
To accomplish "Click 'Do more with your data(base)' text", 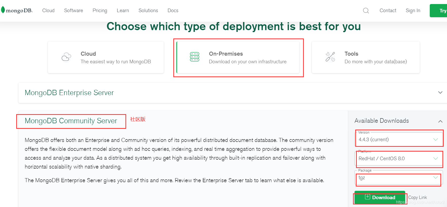I will (376, 62).
